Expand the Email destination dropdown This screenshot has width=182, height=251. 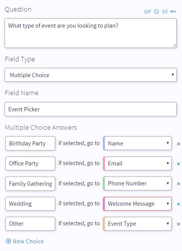click(x=138, y=163)
